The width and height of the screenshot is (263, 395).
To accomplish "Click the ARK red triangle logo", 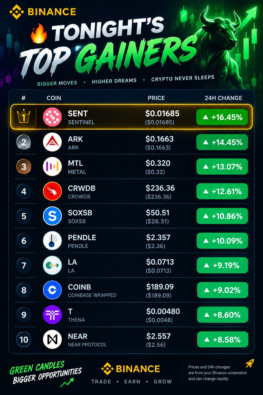I will [52, 142].
